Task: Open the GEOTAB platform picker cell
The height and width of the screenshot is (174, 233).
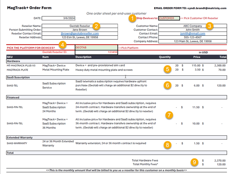Action: (96, 48)
